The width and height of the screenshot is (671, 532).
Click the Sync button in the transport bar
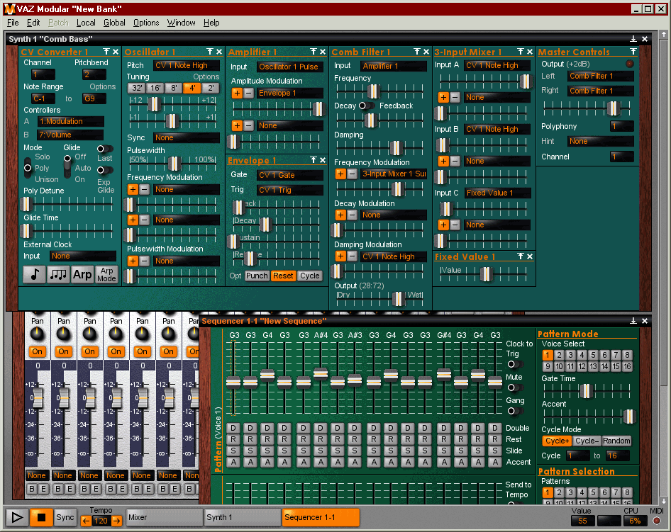65,517
